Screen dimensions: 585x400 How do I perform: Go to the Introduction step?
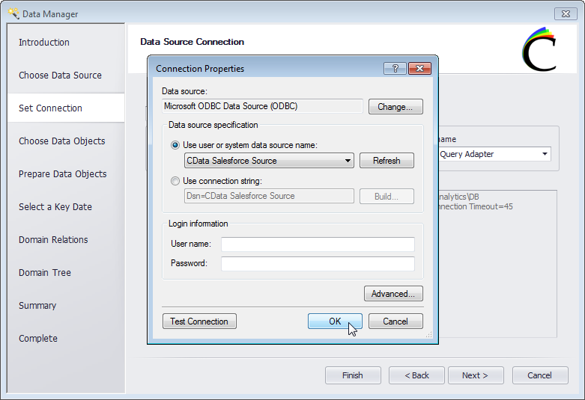coord(44,43)
